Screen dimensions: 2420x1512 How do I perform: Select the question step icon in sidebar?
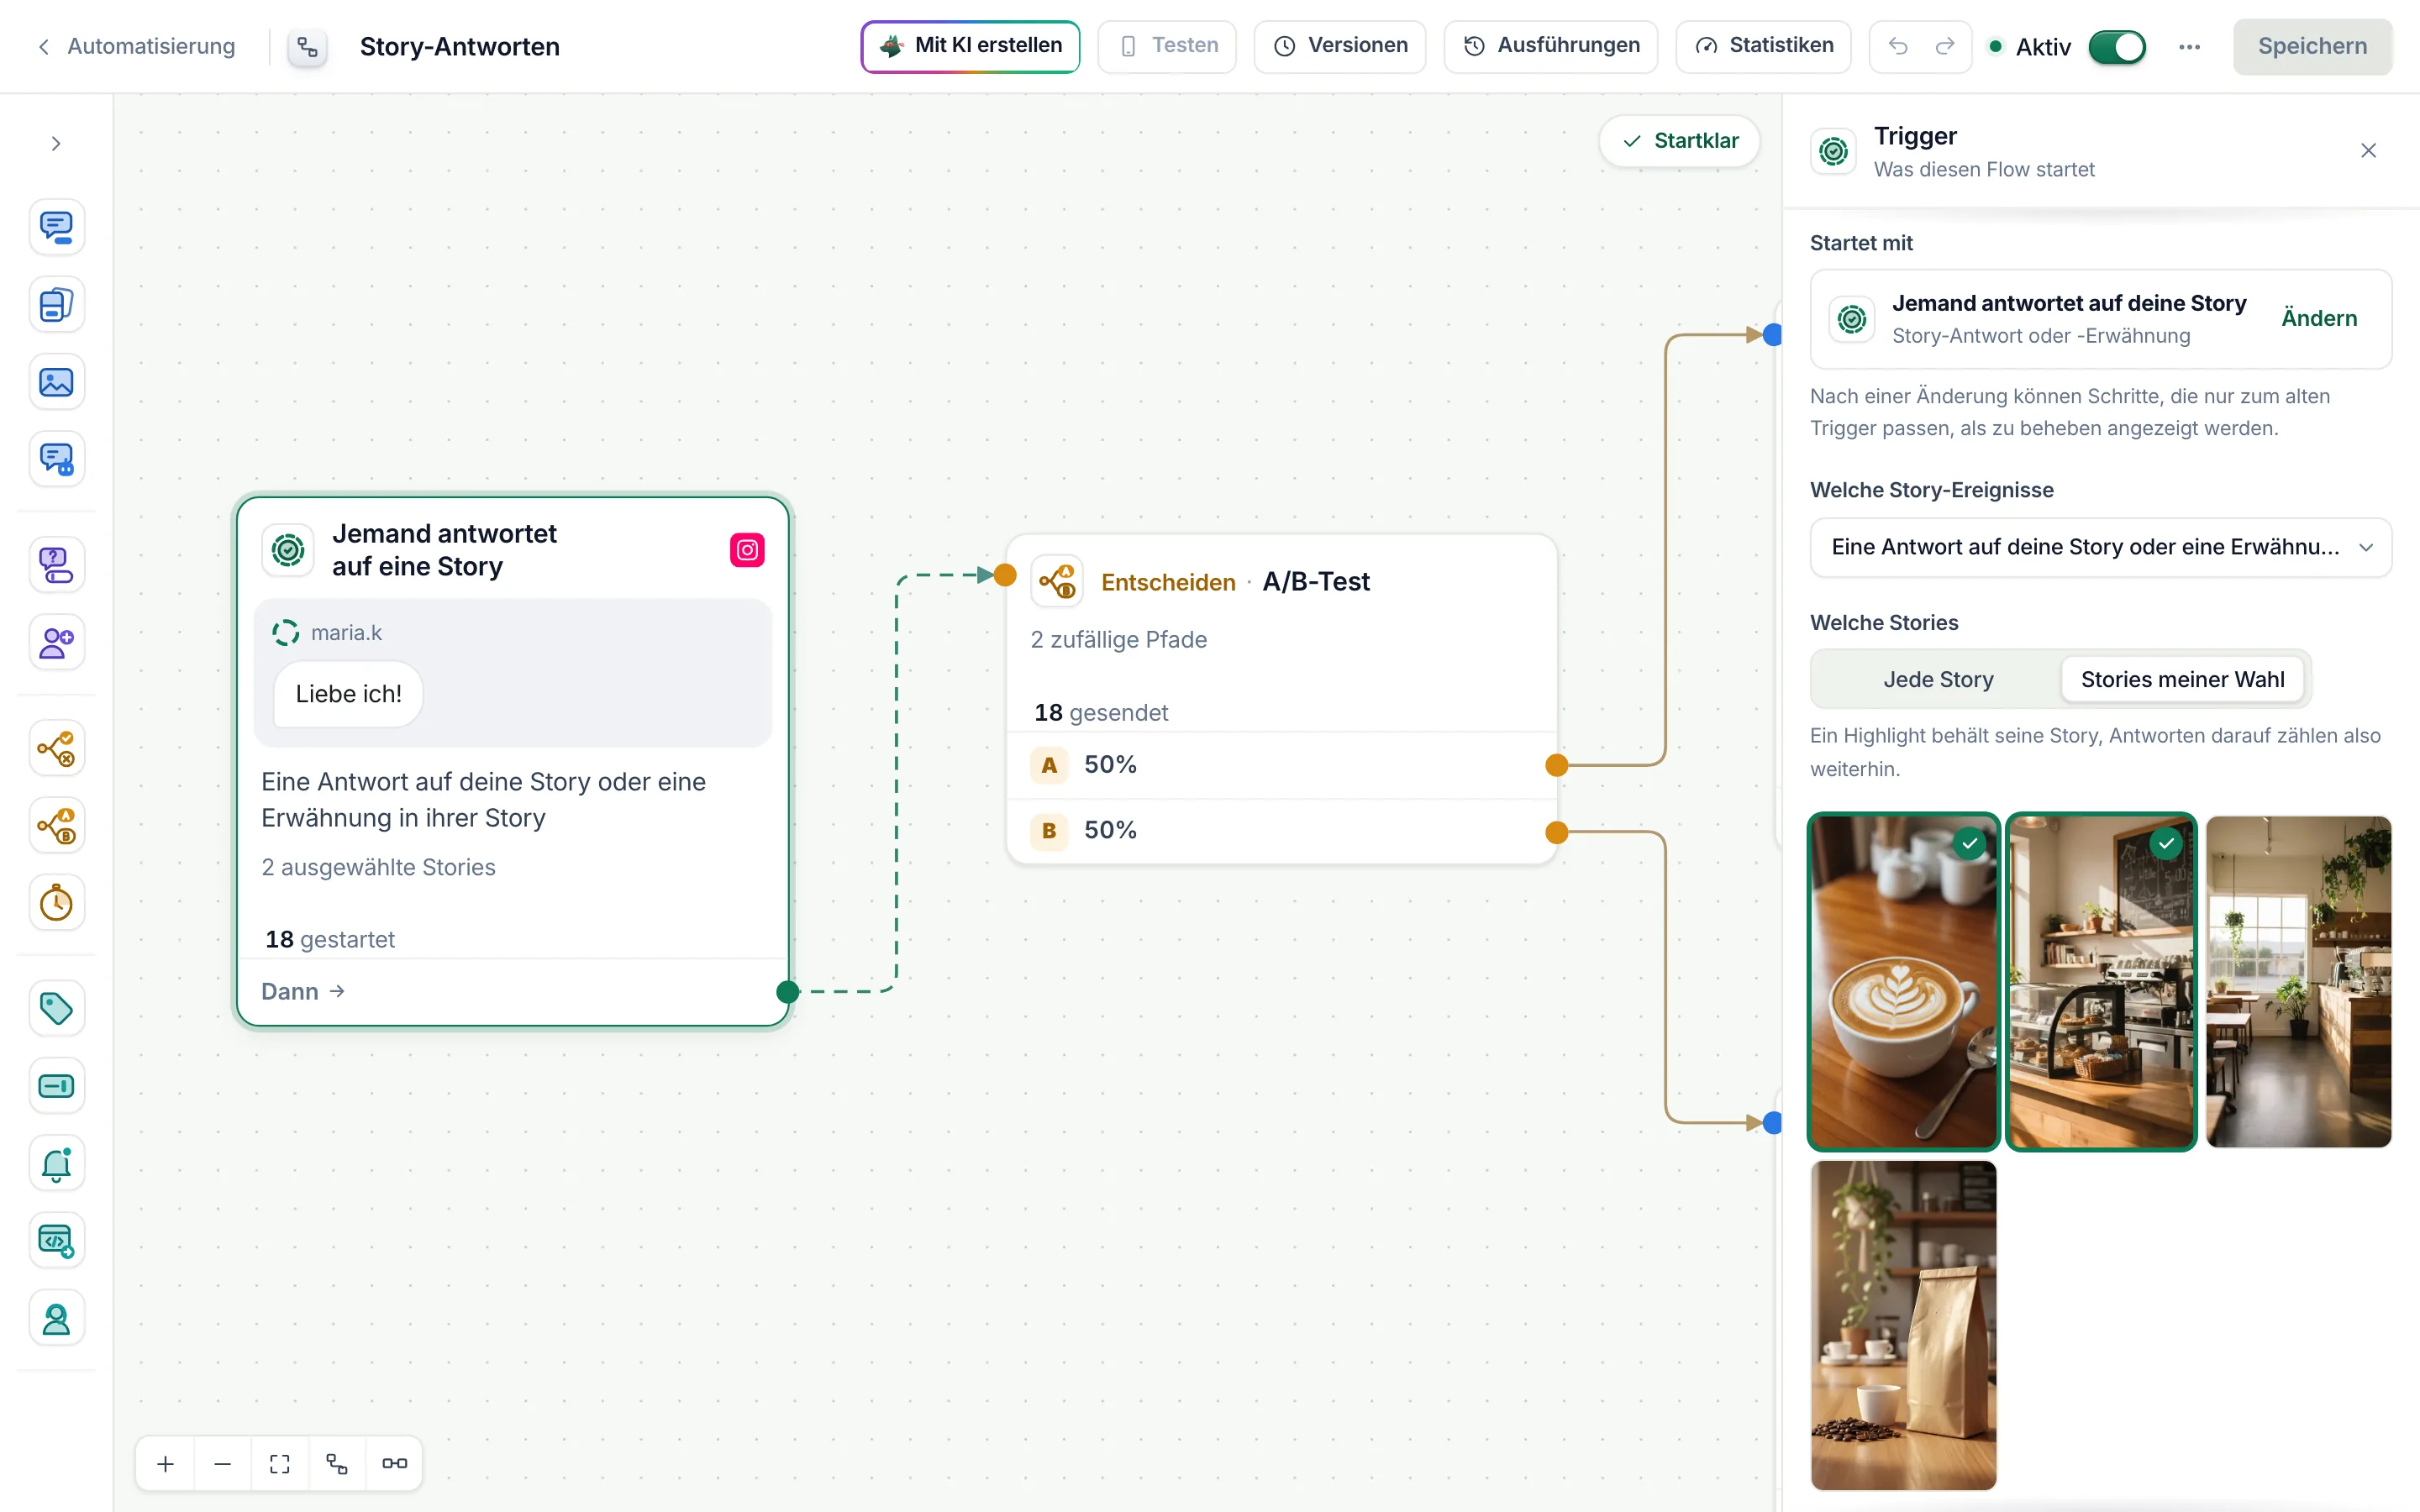56,565
